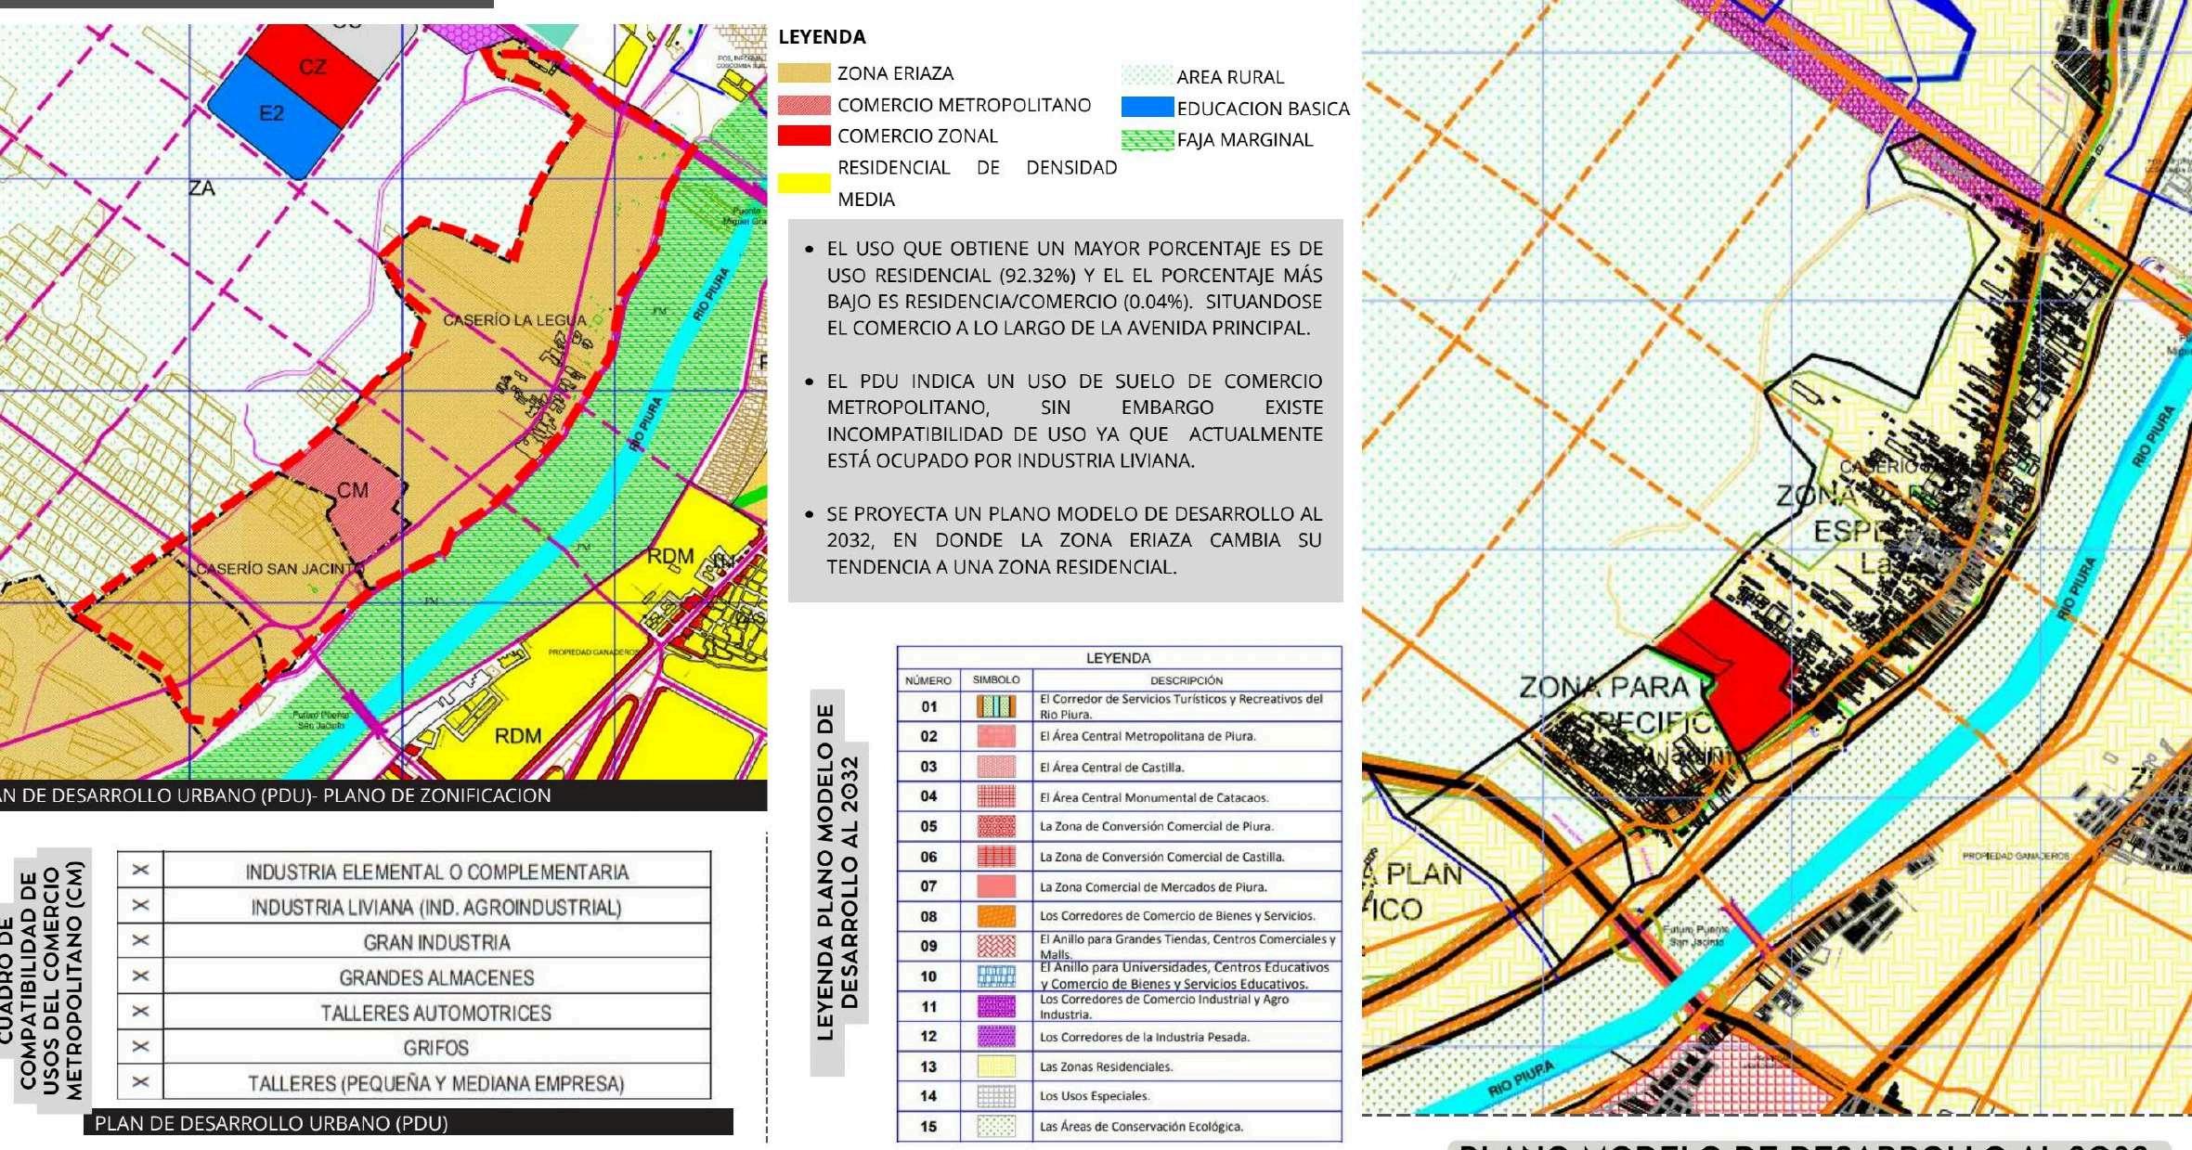The width and height of the screenshot is (2192, 1150).
Task: Click X mark beside Industria Liviana row
Action: [x=141, y=906]
